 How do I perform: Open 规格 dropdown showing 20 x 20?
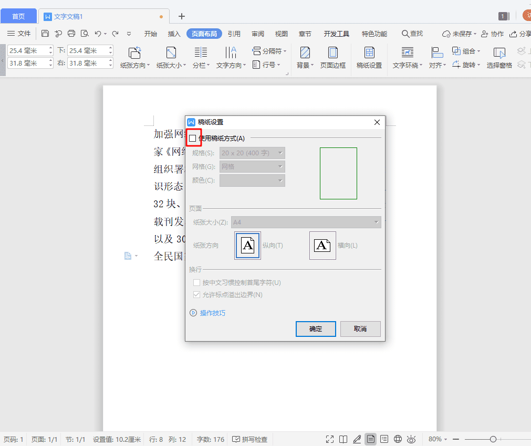click(252, 153)
